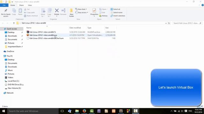Click the ENG language indicator
The image size is (204, 114).
[190, 111]
